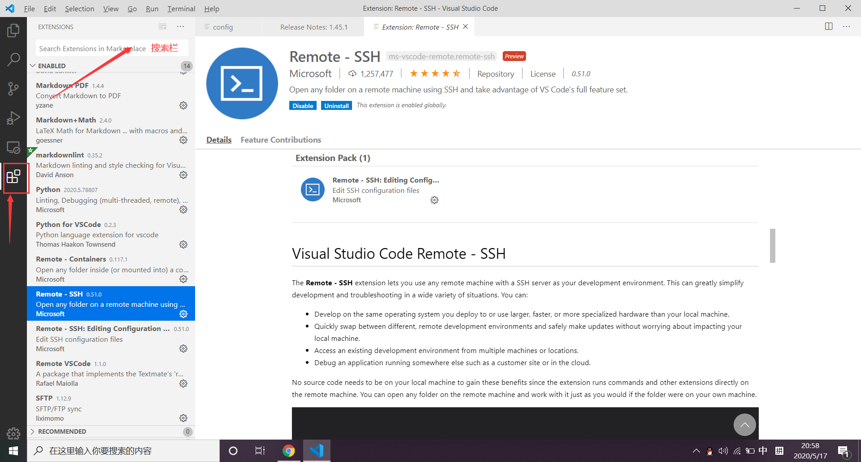Switch to the config editor tab

(x=229, y=27)
